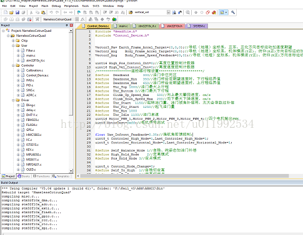
Task: Click the Redo arrow icon
Action: 57,12
